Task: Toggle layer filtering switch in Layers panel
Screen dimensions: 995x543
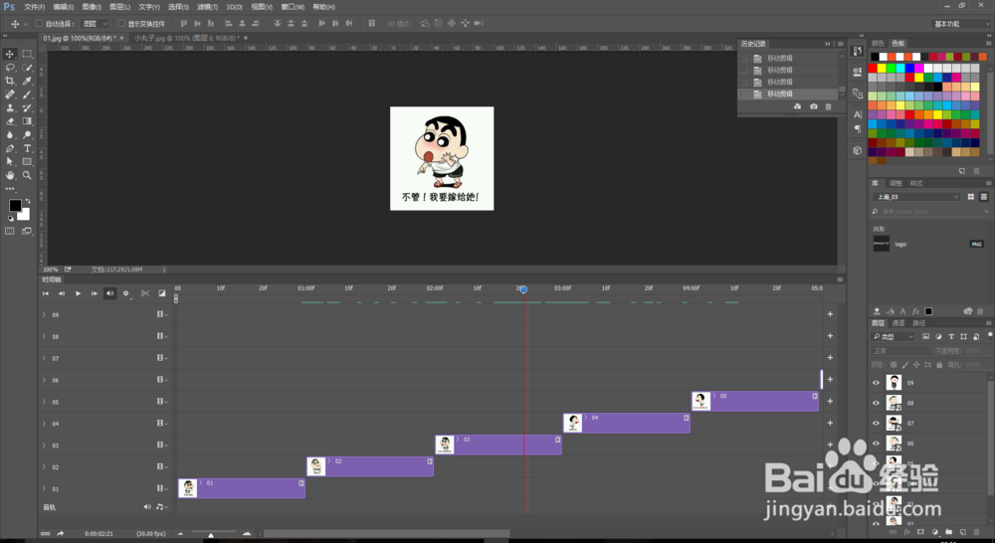Action: coord(990,335)
